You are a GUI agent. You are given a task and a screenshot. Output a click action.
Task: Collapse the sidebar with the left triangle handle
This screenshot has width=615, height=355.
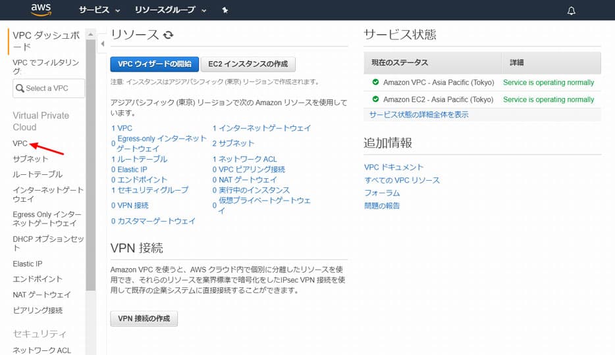coord(102,44)
